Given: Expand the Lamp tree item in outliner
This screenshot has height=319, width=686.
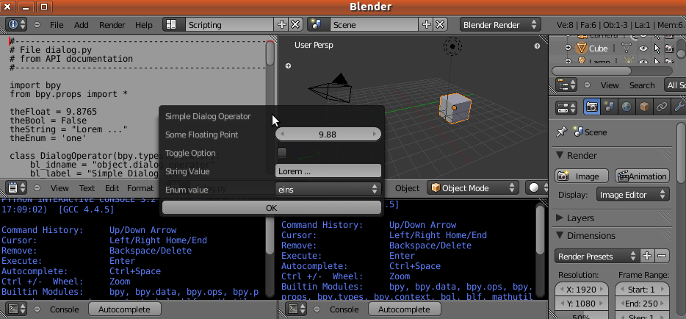Looking at the screenshot, I should (x=568, y=61).
